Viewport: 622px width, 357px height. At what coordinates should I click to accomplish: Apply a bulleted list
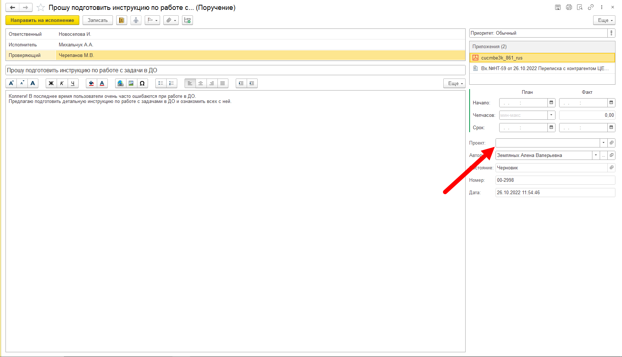tap(161, 83)
